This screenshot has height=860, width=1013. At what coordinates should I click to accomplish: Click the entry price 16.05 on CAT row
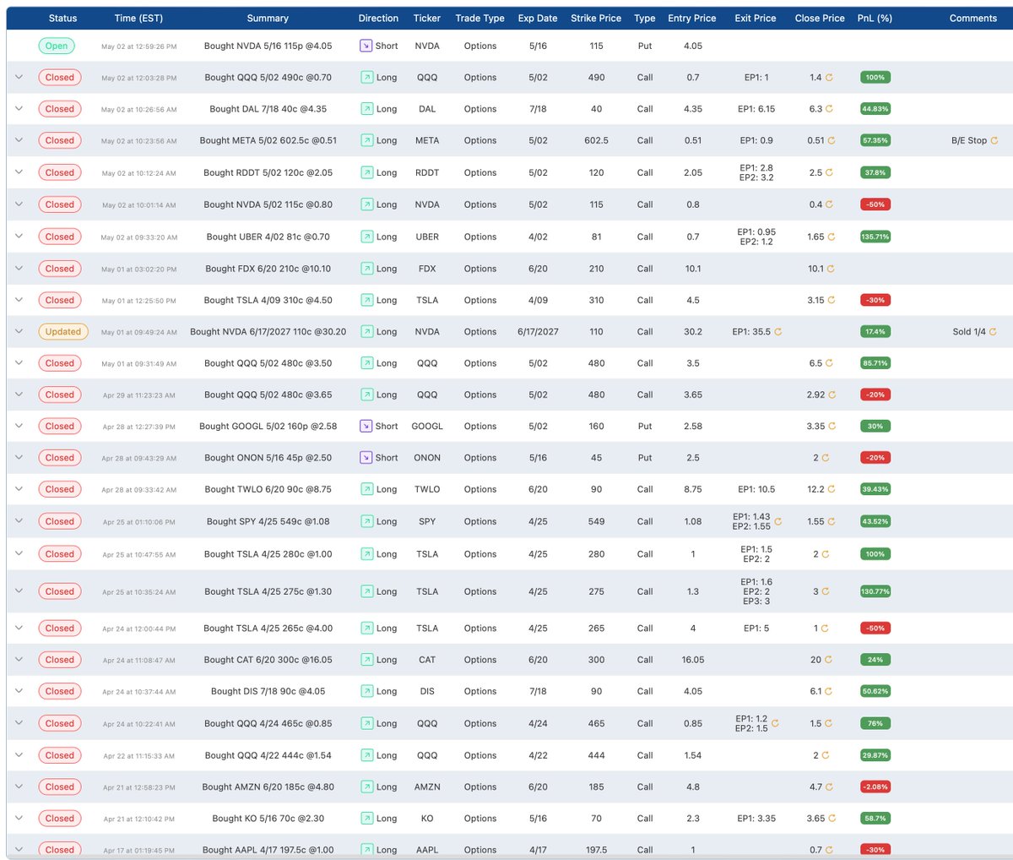pyautogui.click(x=693, y=660)
